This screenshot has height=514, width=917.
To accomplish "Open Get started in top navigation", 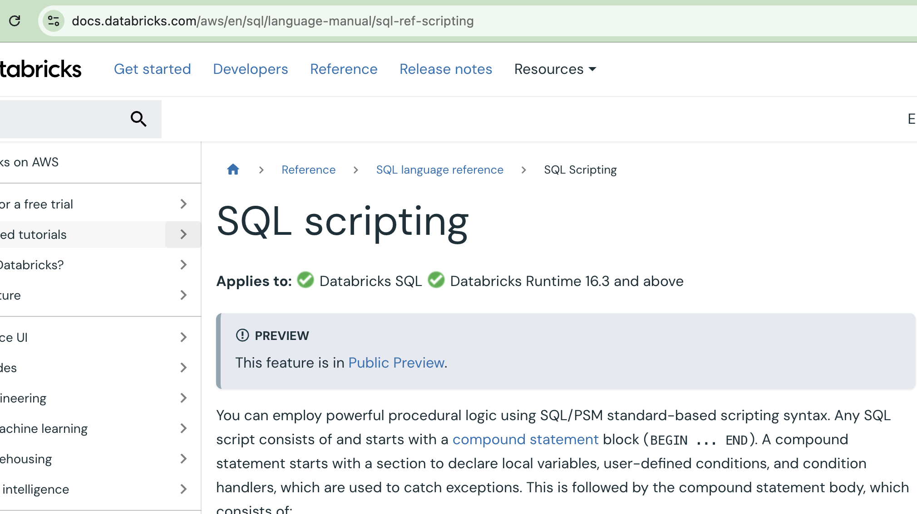I will pos(153,69).
